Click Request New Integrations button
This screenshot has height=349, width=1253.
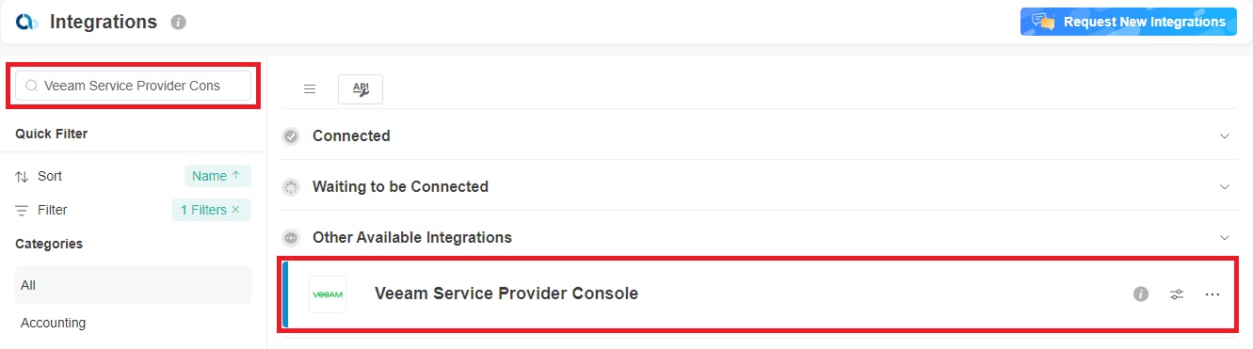coord(1129,22)
